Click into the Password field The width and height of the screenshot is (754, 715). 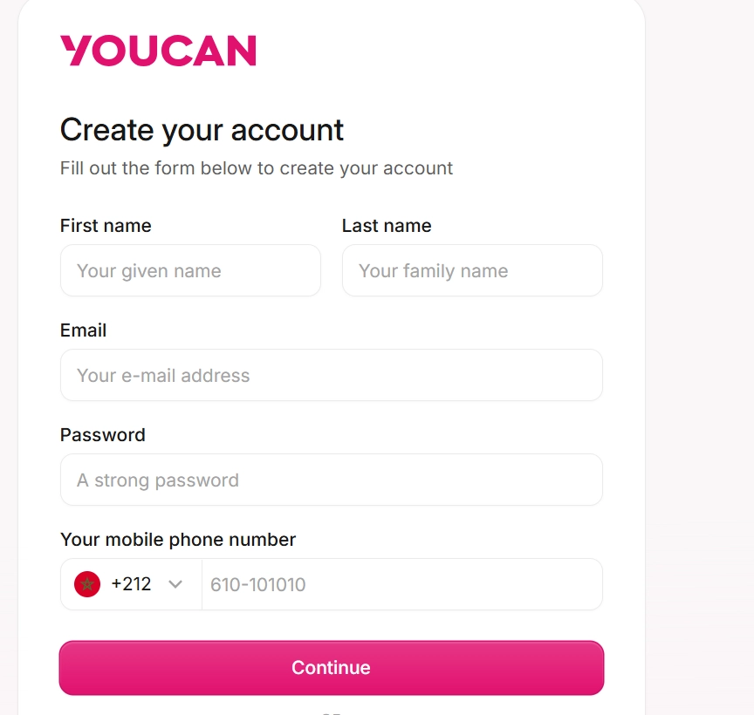[x=331, y=480]
